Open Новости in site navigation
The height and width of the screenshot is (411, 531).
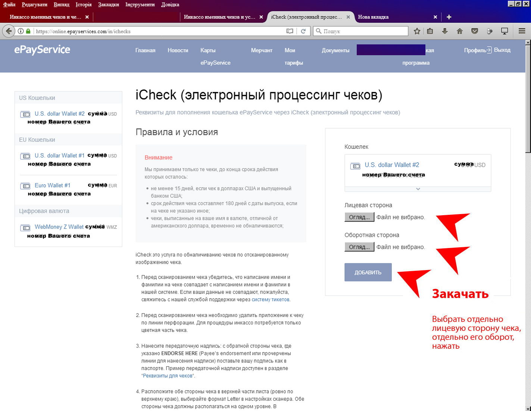point(178,50)
